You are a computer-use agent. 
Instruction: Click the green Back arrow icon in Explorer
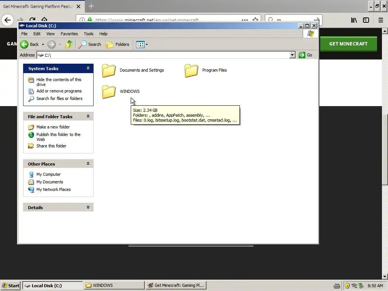click(24, 44)
